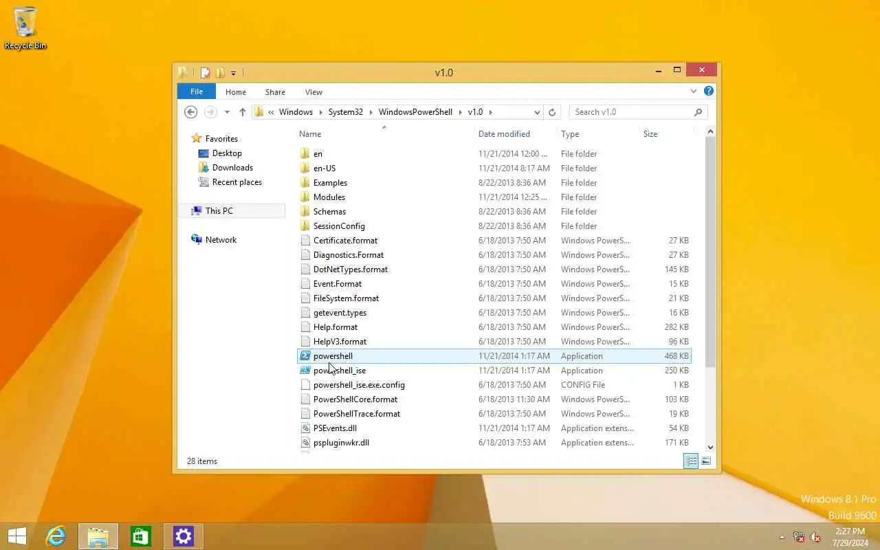Select Diagnostics.Format file name
The image size is (880, 550).
tap(348, 255)
